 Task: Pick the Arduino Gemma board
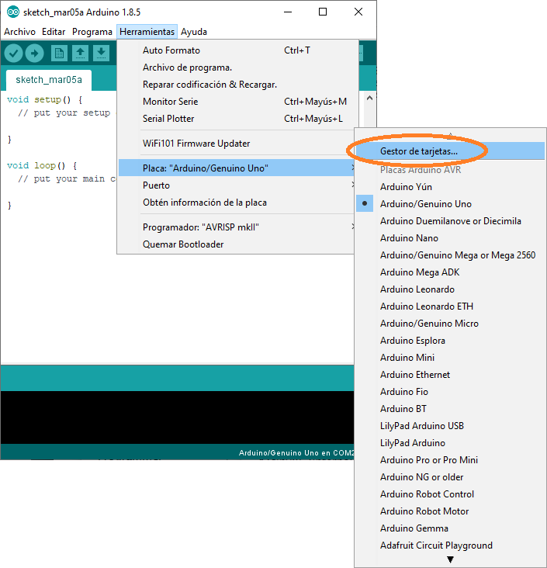[x=450, y=528]
